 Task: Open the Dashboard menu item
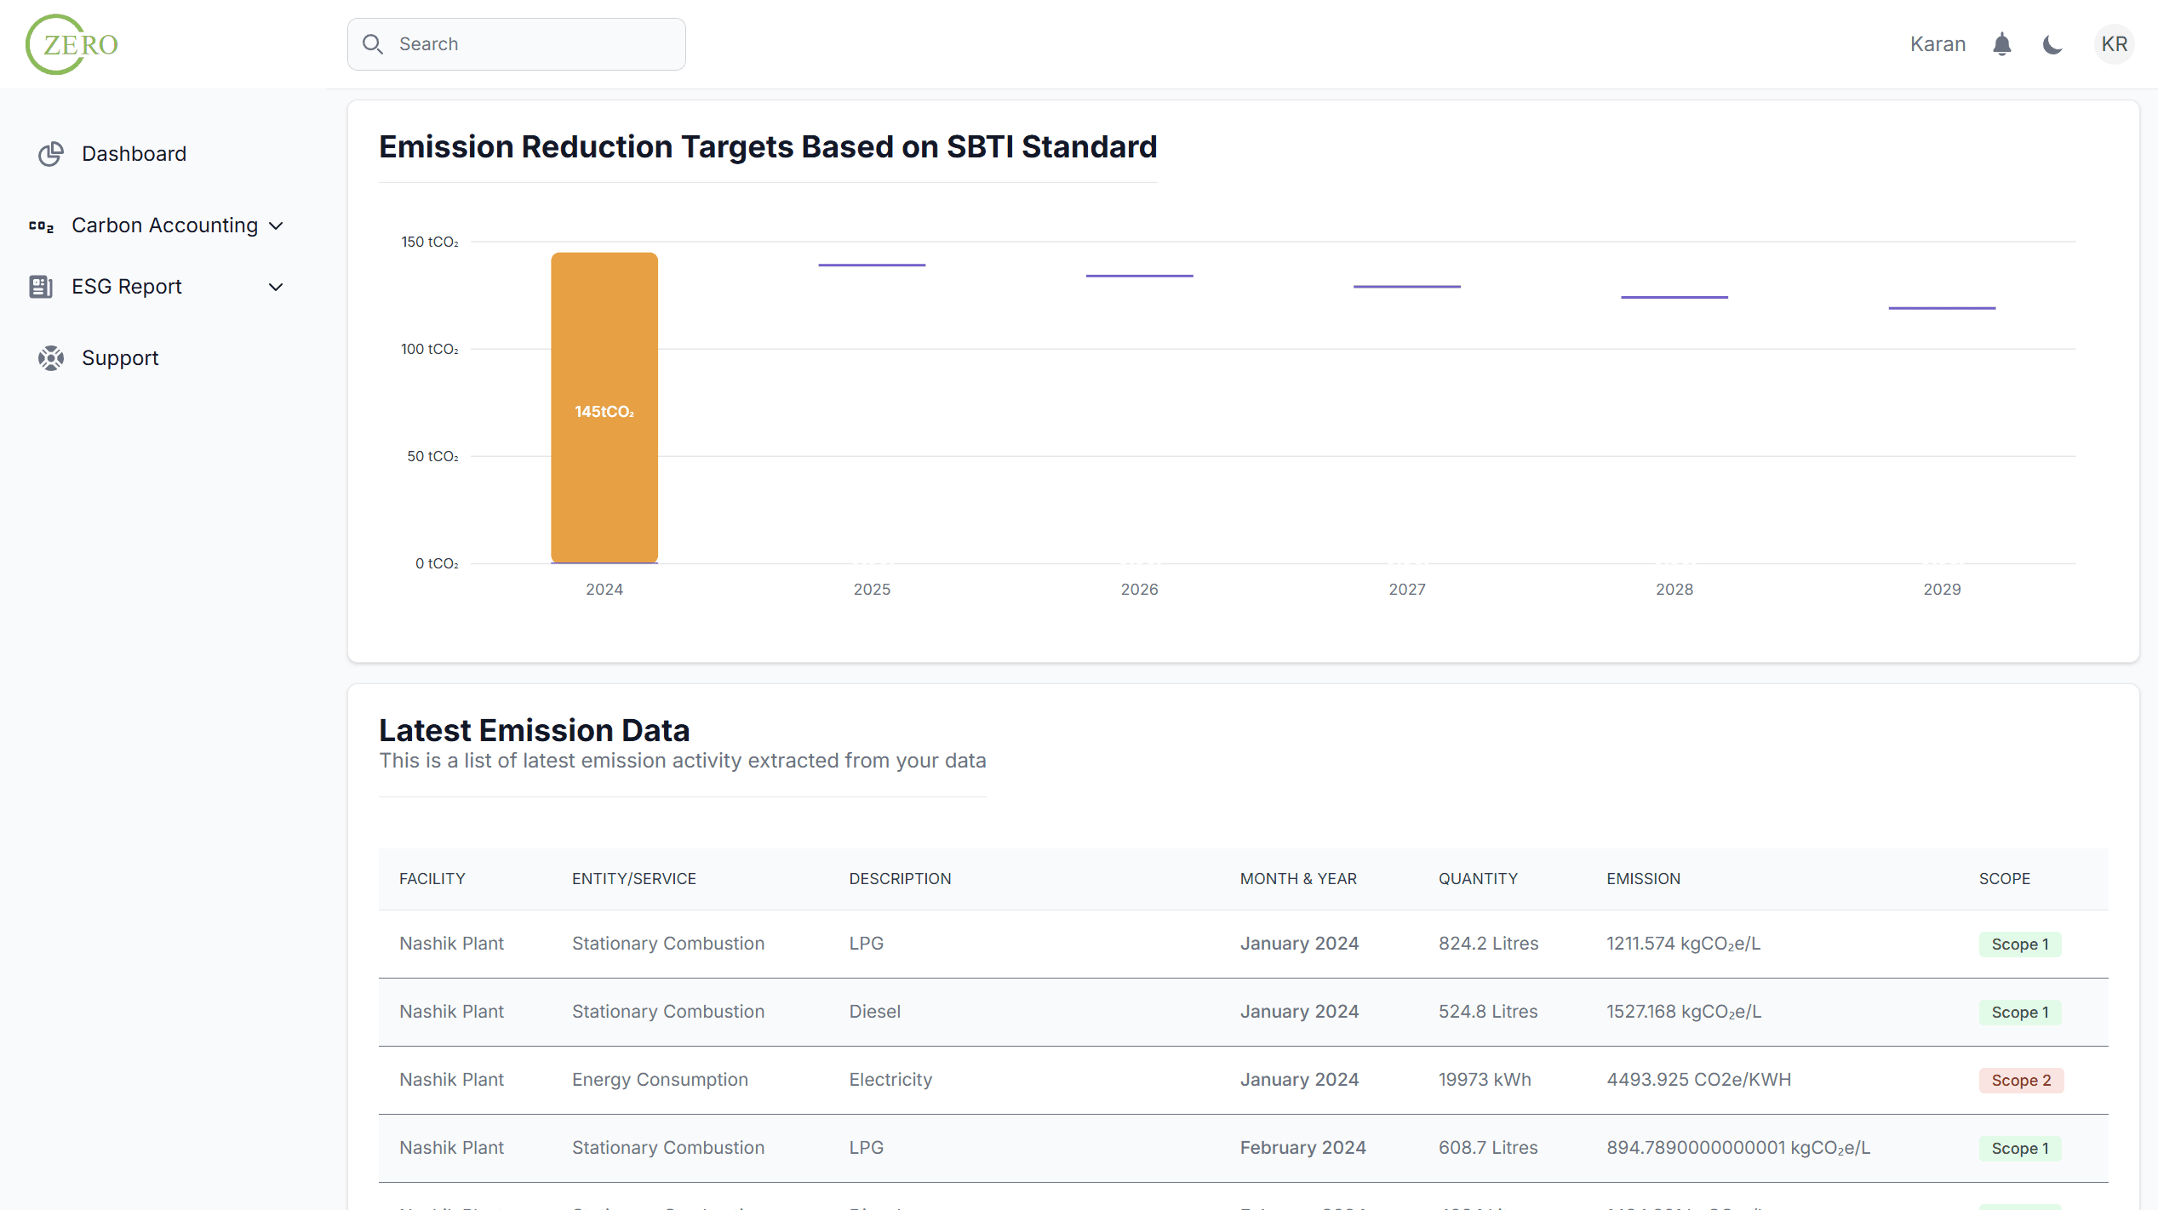point(134,154)
